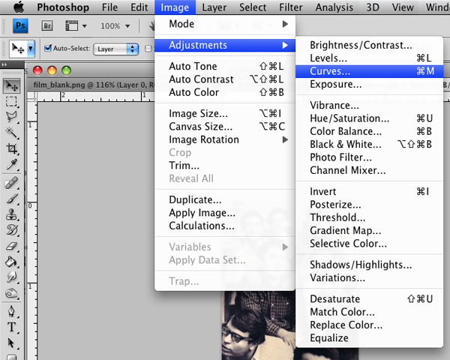Open the Move tool preset picker

tap(21, 49)
